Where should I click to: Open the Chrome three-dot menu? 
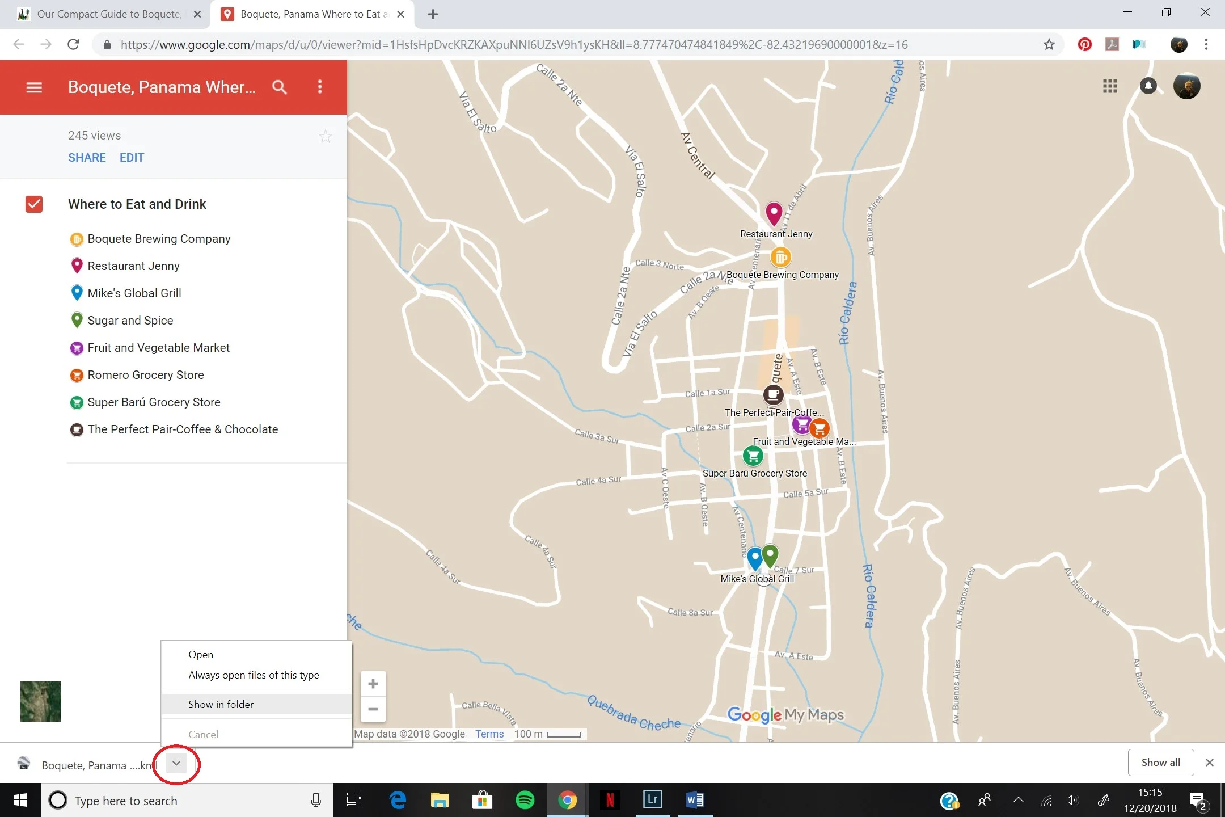coord(1206,44)
